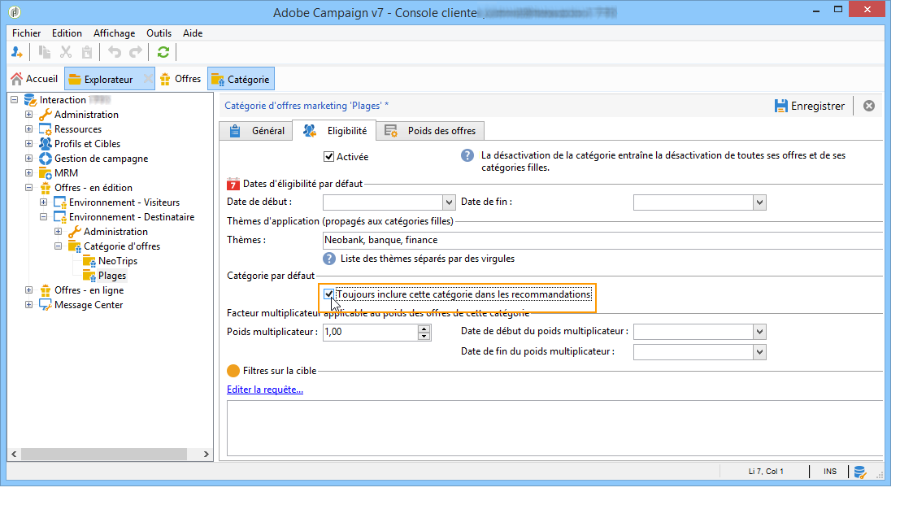The height and width of the screenshot is (505, 913).
Task: Click the tree horizontal scrollbar thumb
Action: (103, 454)
